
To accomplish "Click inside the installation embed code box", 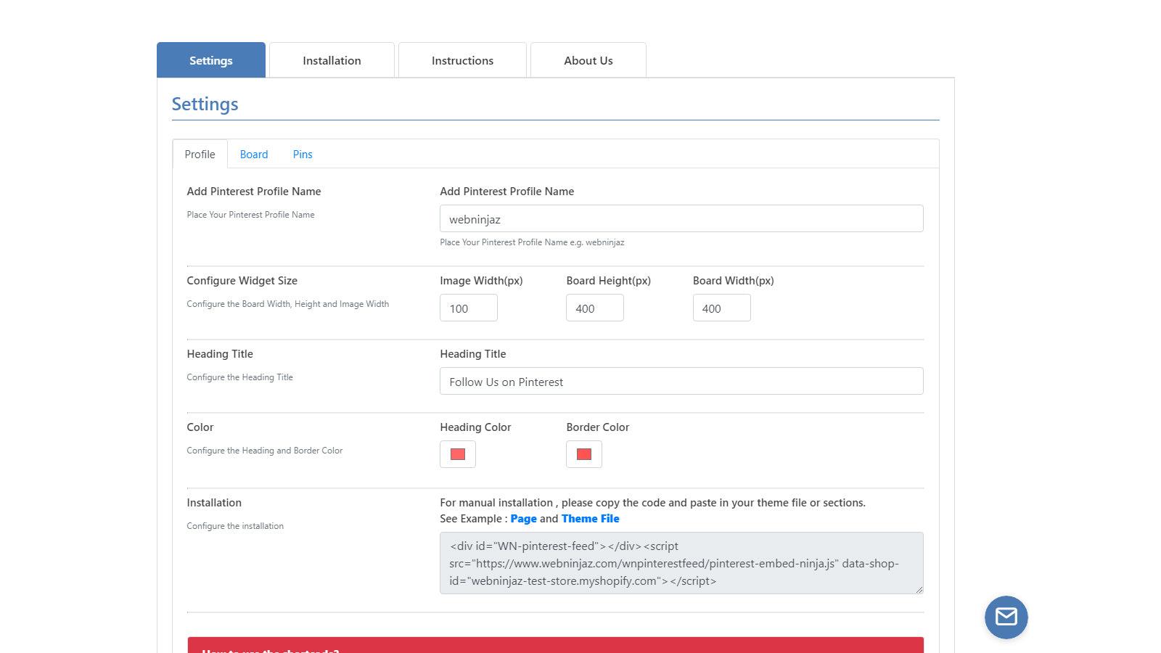I will coord(681,563).
